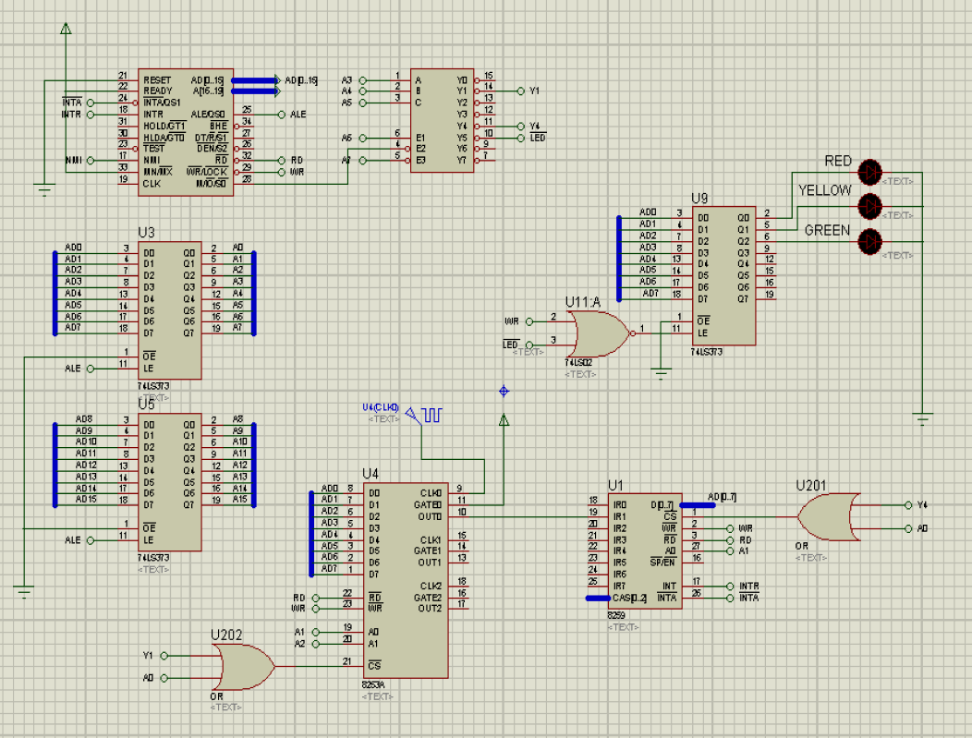Click the blue origin crosshair marker
Viewport: 972px width, 738px height.
pos(504,391)
